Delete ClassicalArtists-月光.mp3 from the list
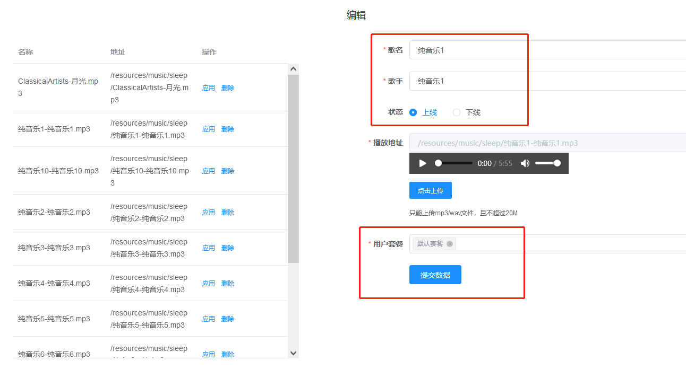 pos(228,88)
